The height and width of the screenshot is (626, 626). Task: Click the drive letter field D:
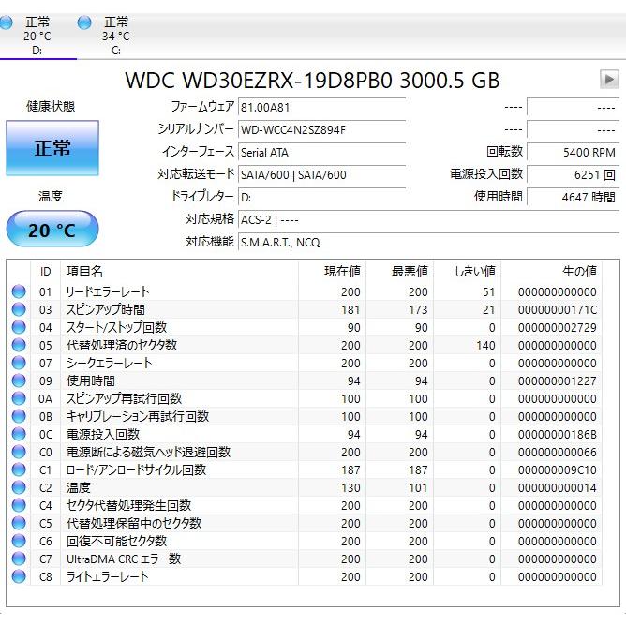(x=321, y=197)
